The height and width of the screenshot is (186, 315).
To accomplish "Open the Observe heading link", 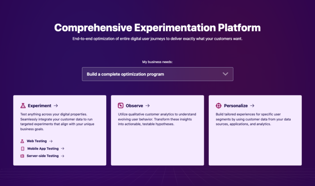I will [x=135, y=106].
